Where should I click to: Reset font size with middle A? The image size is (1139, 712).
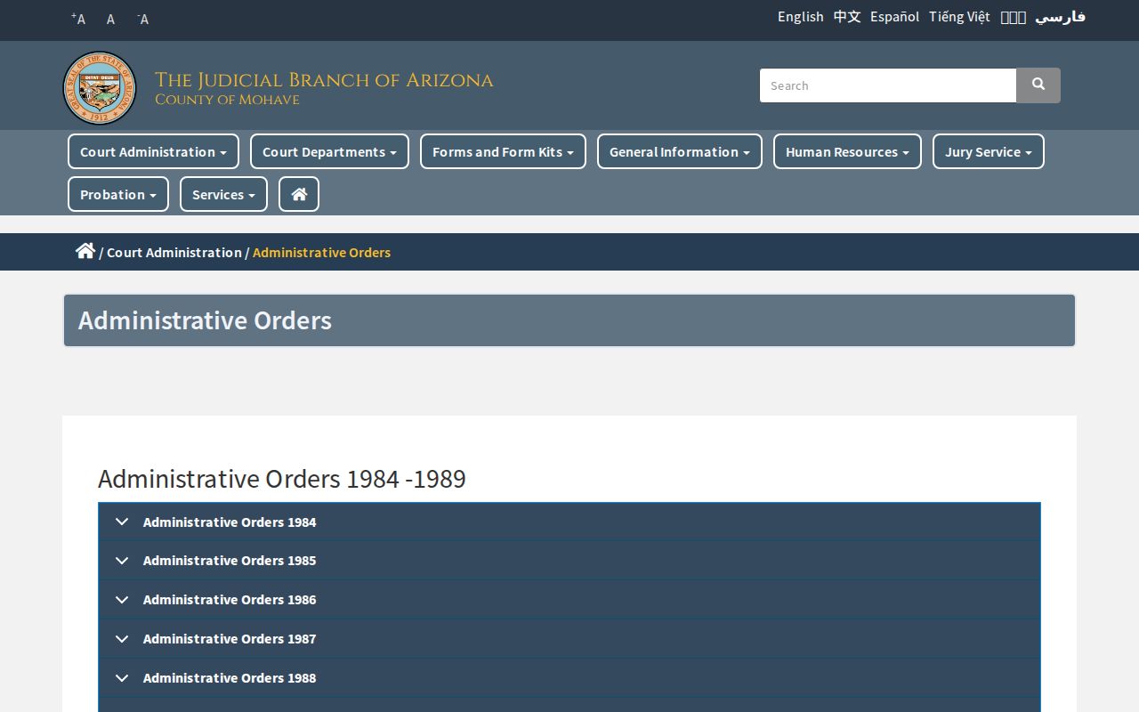[110, 19]
